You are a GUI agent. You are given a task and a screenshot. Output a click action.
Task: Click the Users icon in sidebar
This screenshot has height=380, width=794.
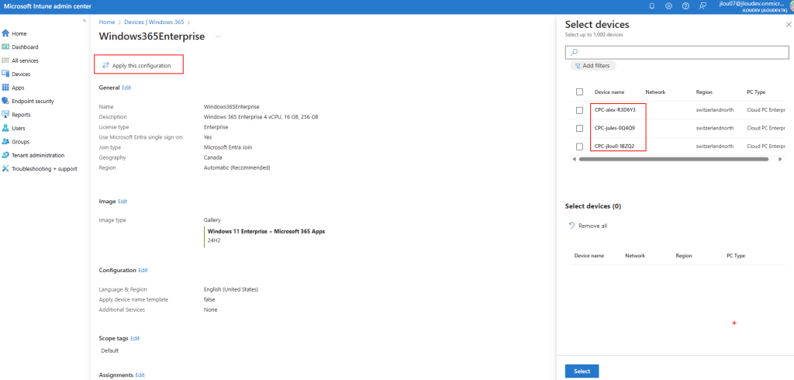tap(5, 128)
